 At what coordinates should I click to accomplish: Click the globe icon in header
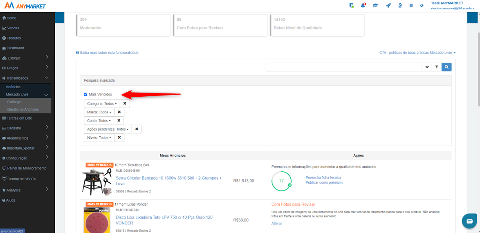coord(422,5)
